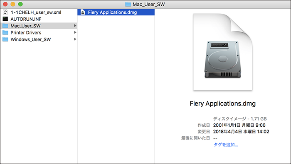291x164 pixels.
Task: Select the Mac_User_SW row name
Action: click(x=25, y=26)
